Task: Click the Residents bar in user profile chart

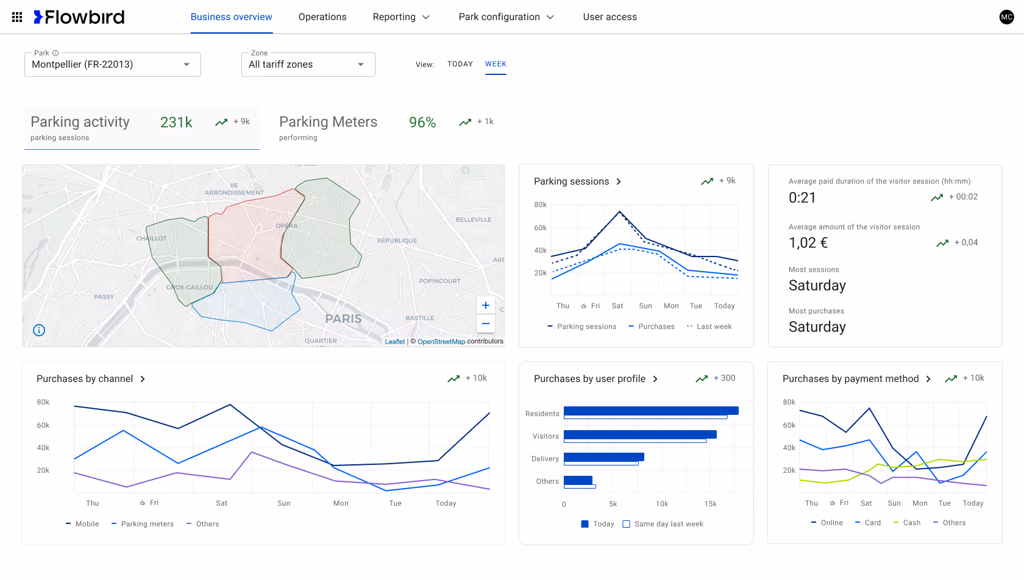Action: [x=651, y=411]
